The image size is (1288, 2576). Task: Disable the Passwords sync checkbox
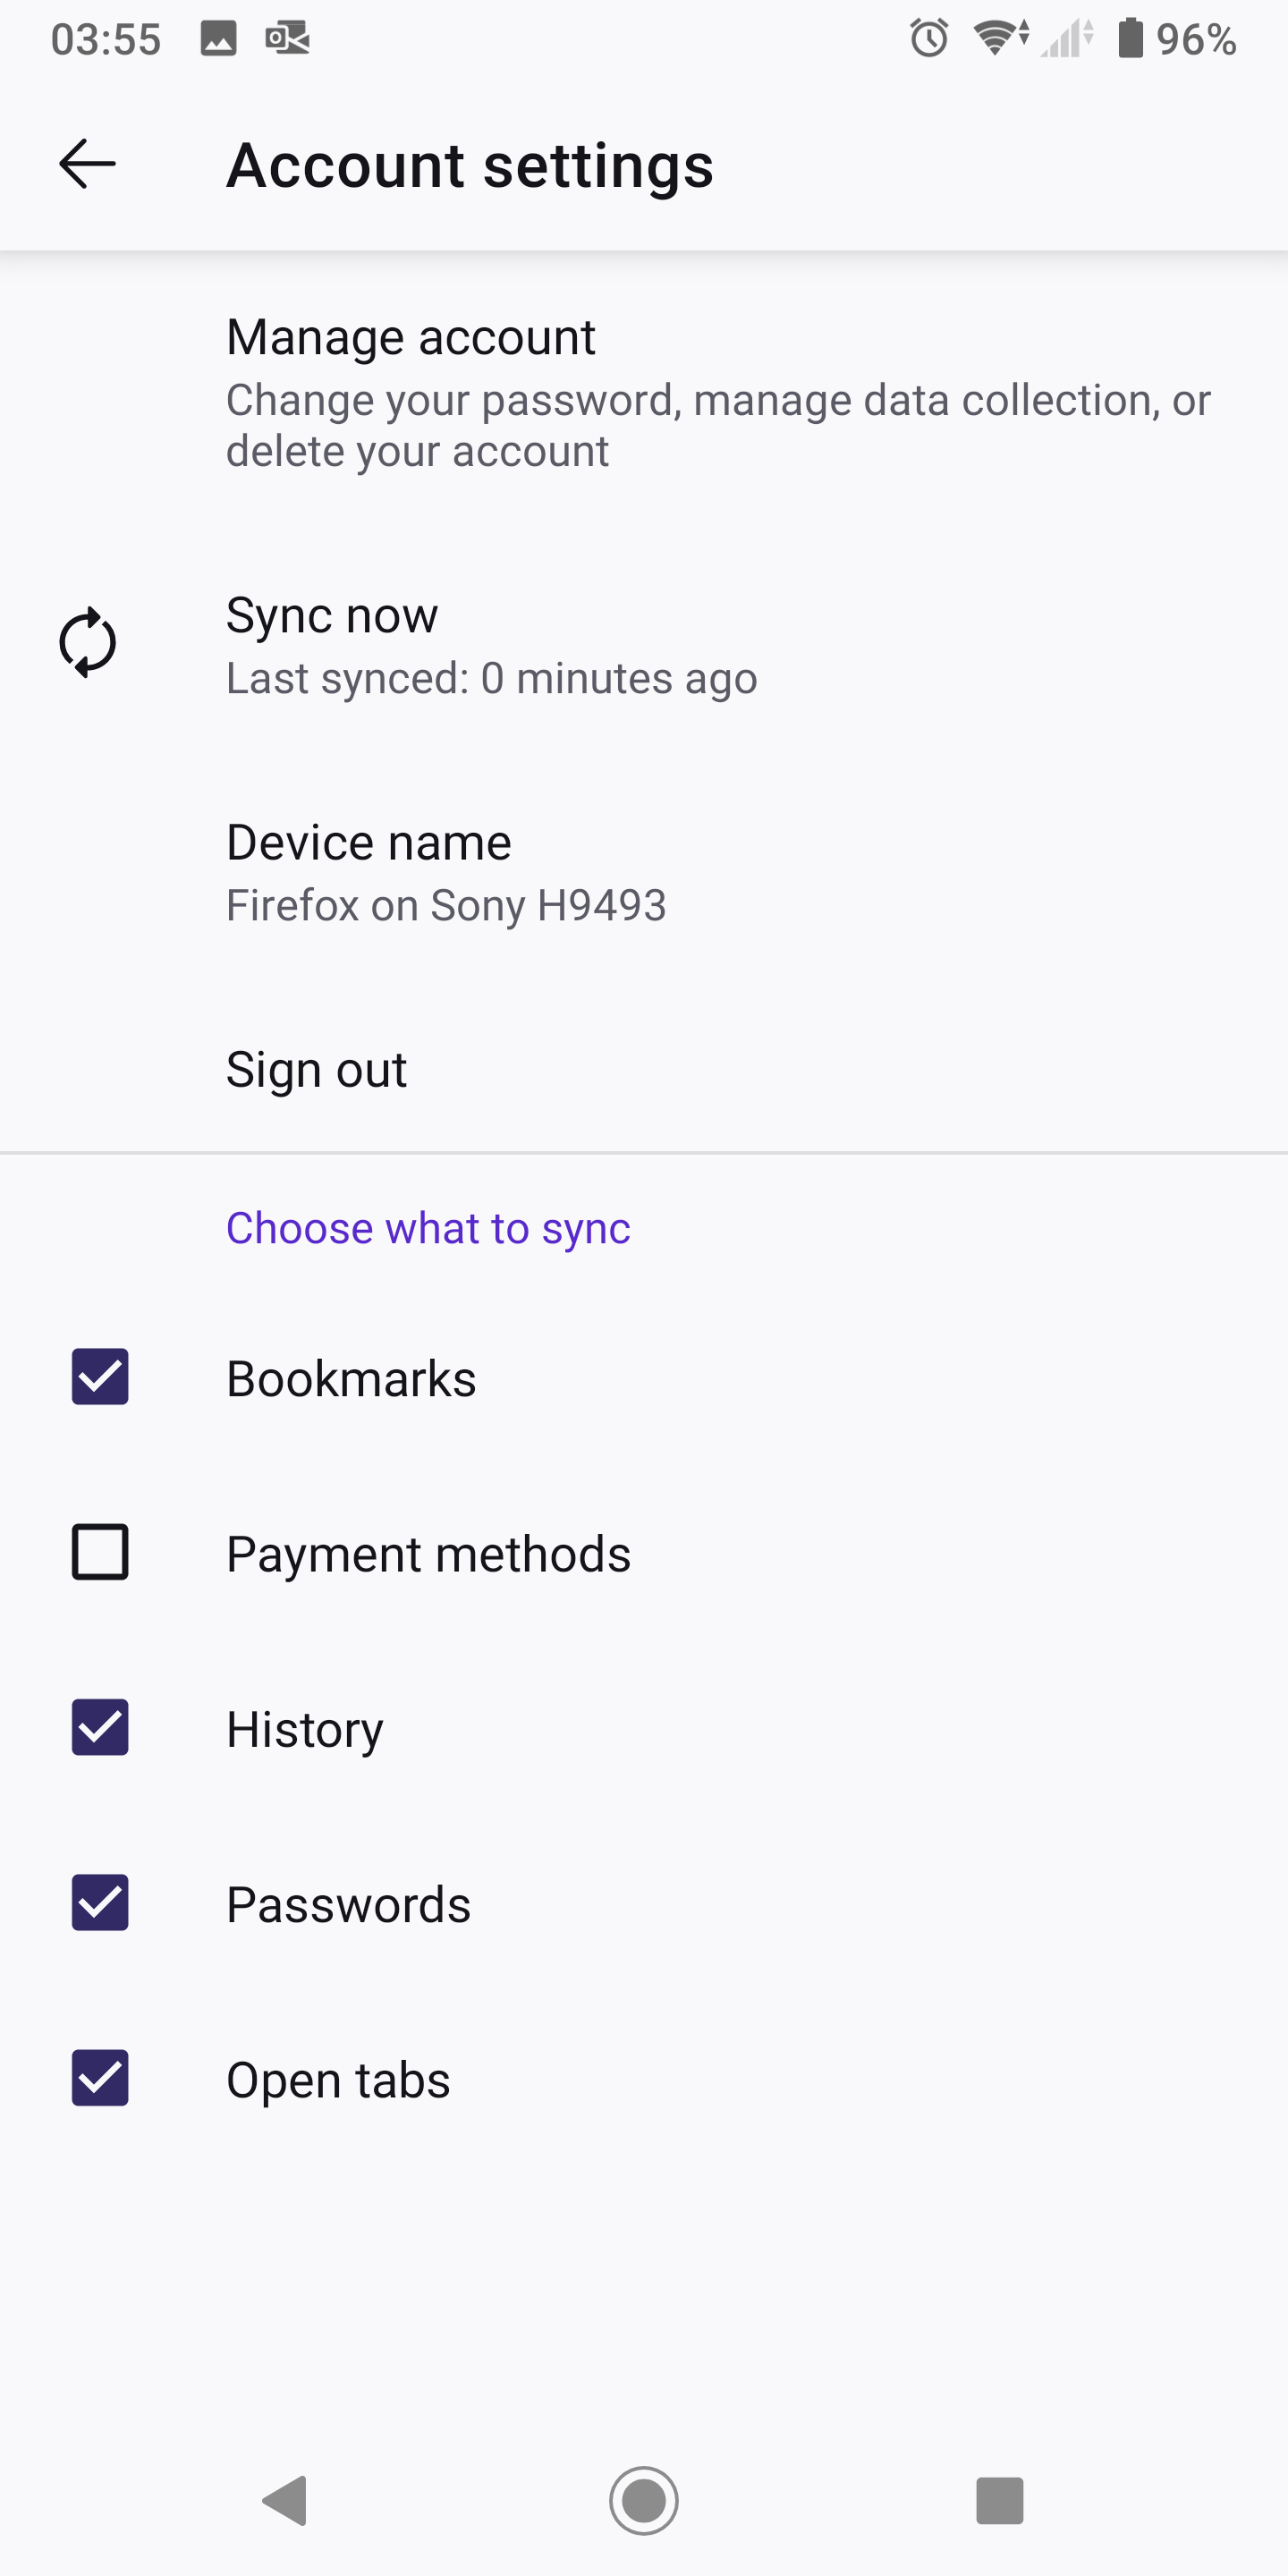click(100, 1902)
